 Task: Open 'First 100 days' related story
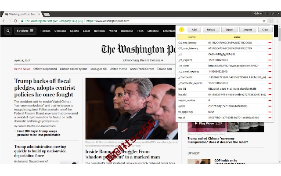click(39, 133)
